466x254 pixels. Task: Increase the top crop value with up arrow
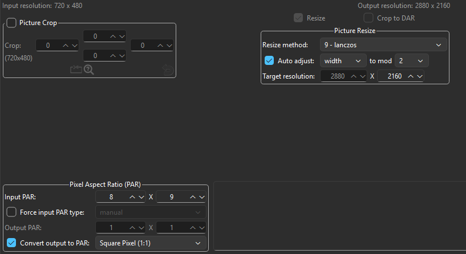(113, 36)
